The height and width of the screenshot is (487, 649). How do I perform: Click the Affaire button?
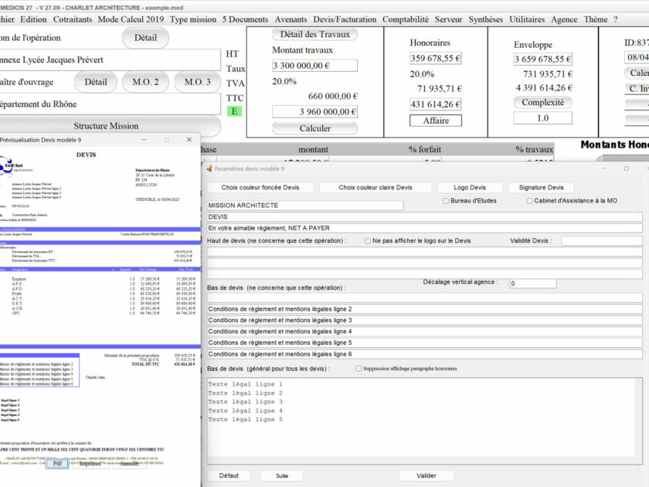(436, 121)
